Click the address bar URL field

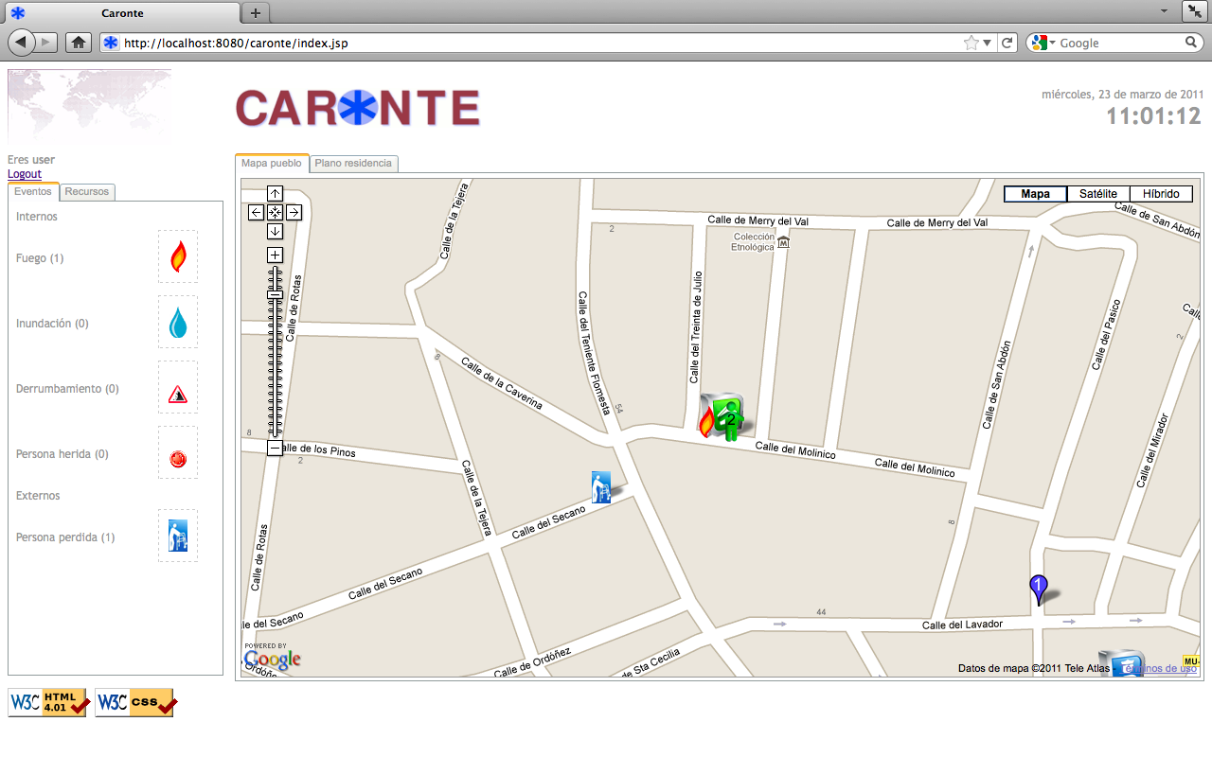(540, 43)
